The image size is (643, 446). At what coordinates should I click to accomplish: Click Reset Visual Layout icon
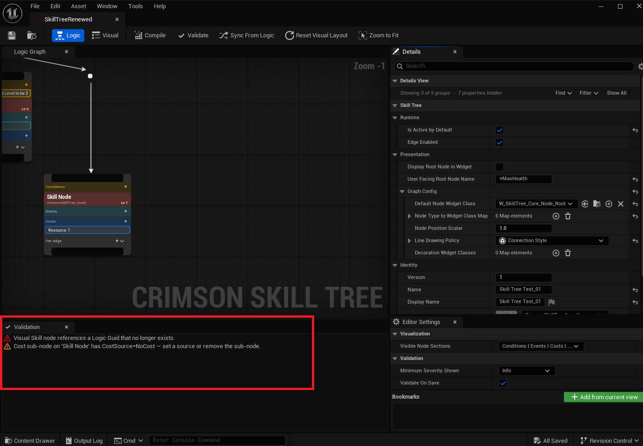click(289, 35)
